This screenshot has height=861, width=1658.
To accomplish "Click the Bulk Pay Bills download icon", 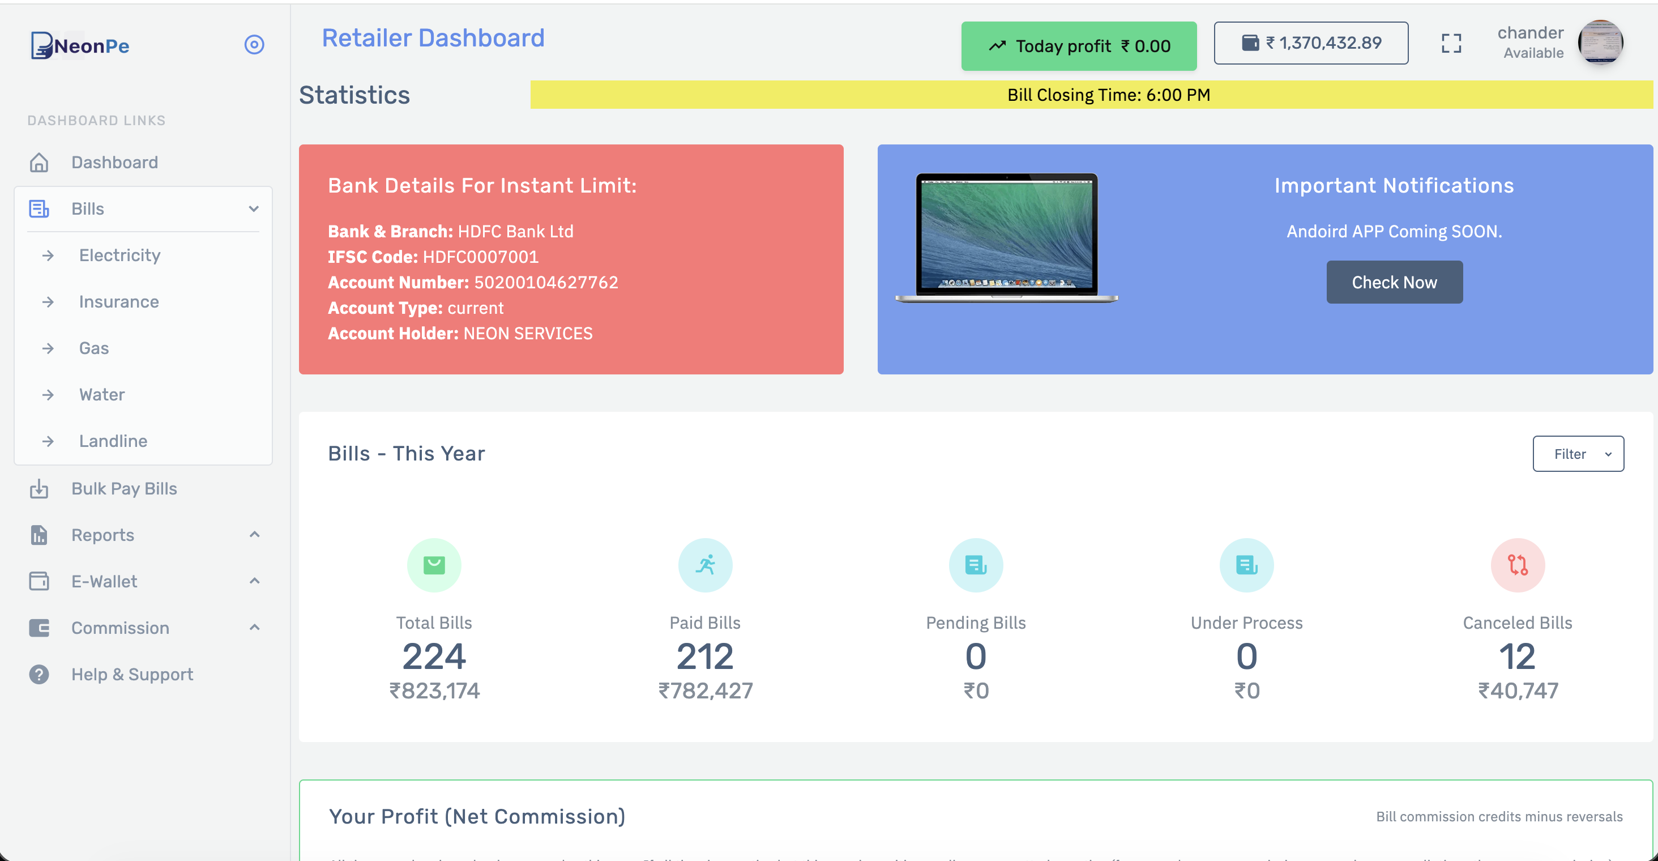I will tap(39, 489).
